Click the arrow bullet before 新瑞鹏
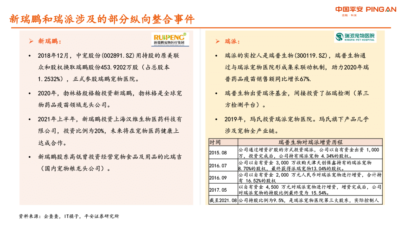 31,41
